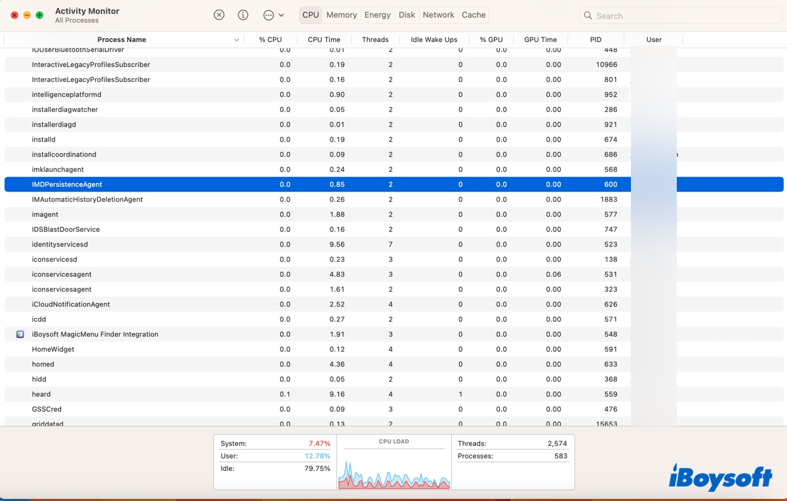The image size is (787, 501).
Task: Sort by PID column header
Action: 595,40
